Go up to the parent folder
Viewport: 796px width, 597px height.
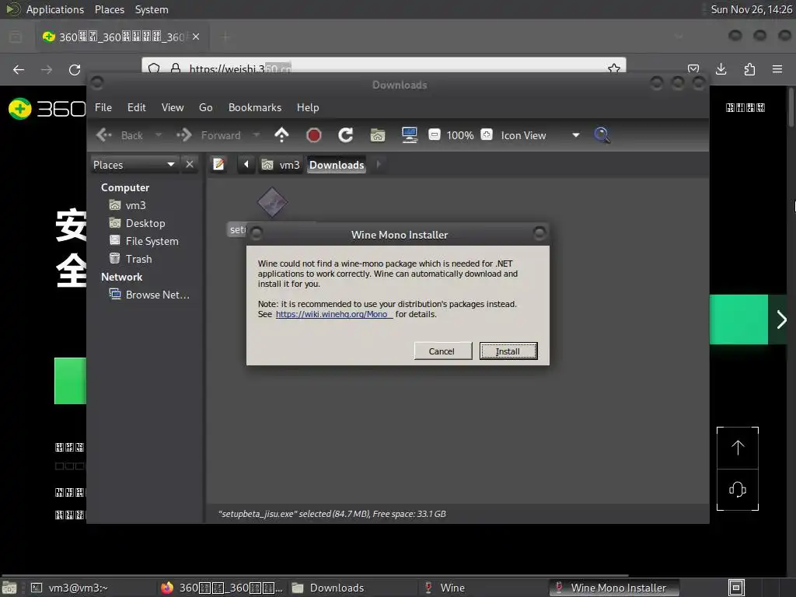[x=281, y=135]
